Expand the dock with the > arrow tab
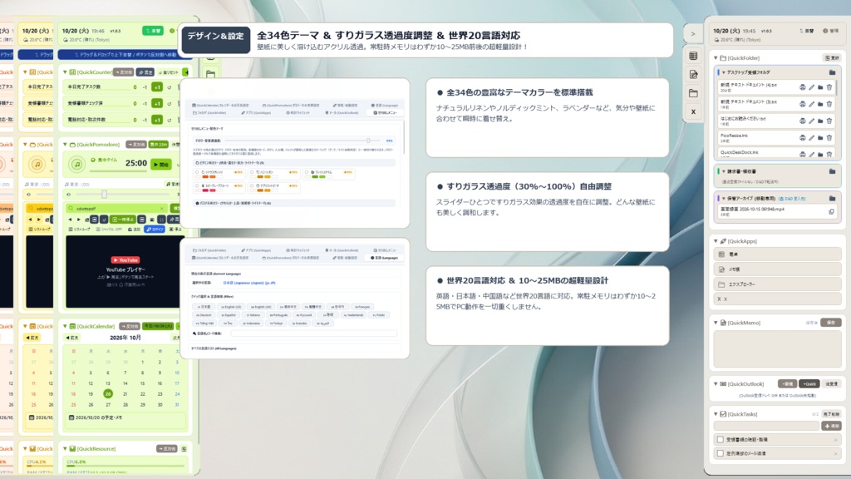The image size is (851, 479). 693,34
